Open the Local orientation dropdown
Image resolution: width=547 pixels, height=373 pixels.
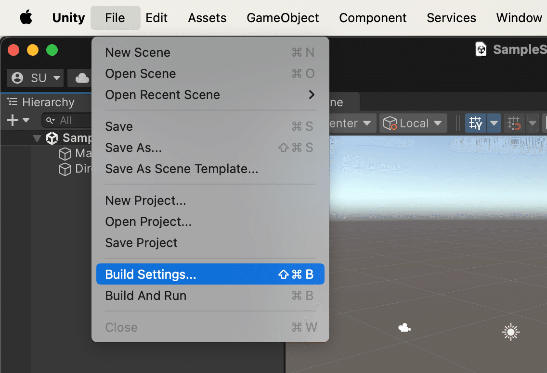(x=413, y=123)
